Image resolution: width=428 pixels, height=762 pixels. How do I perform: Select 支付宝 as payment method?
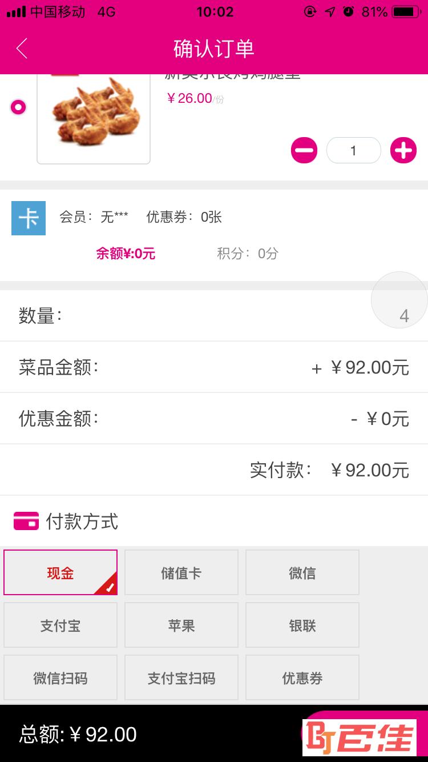coord(60,625)
